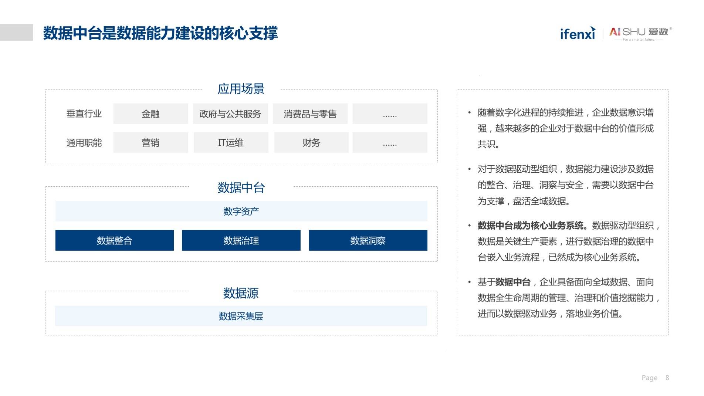Click the 应用场景 section heading
Screen dimensions: 704x396
pyautogui.click(x=241, y=89)
